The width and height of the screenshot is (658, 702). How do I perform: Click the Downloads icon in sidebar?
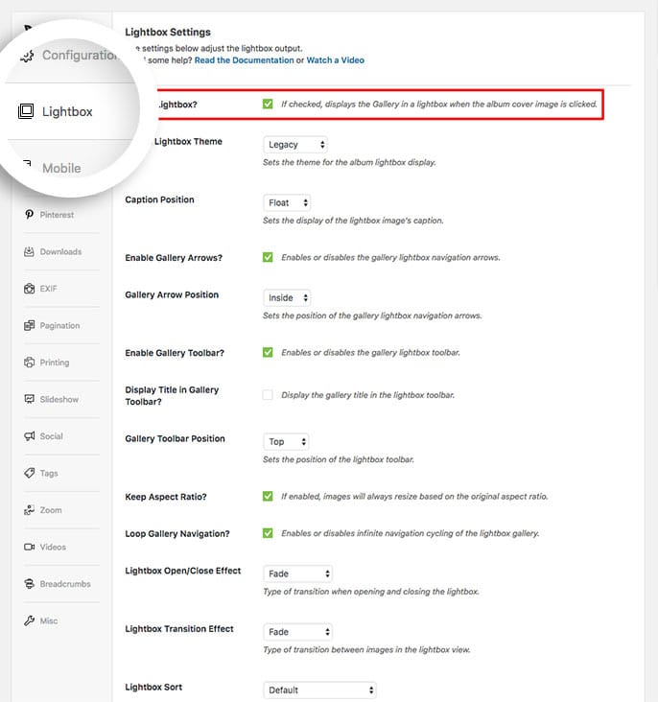coord(29,251)
